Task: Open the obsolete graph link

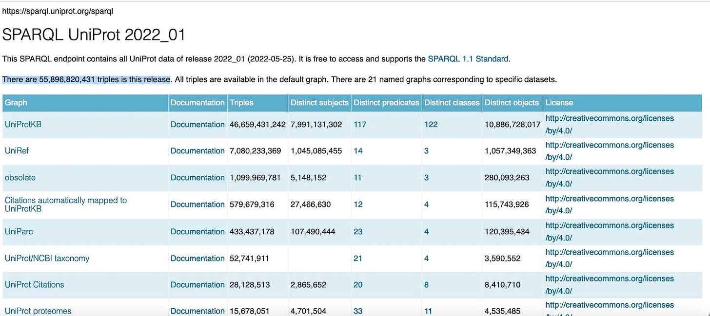Action: [x=20, y=178]
